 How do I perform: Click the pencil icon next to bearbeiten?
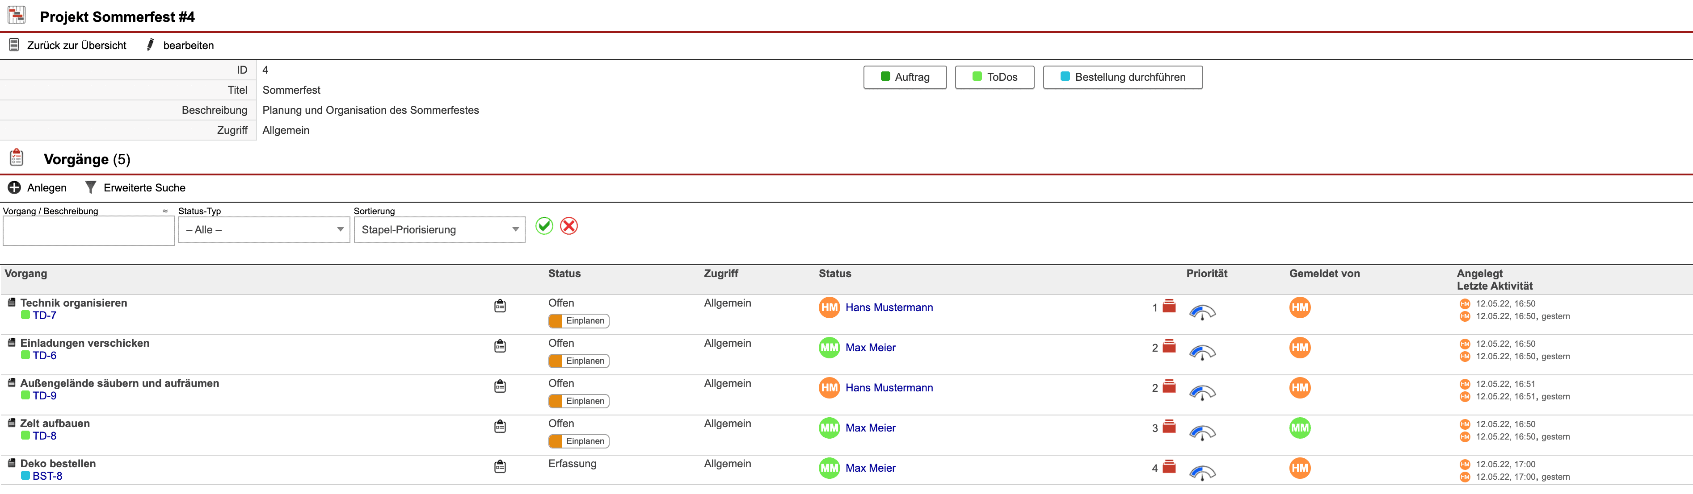tap(151, 45)
